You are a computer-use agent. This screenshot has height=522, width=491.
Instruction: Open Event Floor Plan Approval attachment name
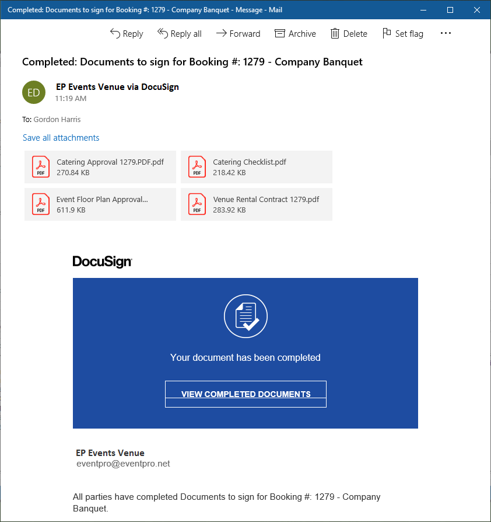click(x=102, y=200)
